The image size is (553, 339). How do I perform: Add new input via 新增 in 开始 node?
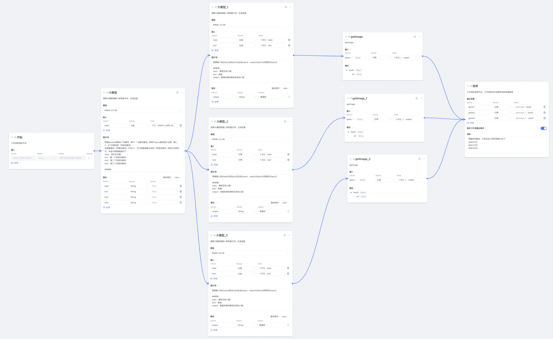click(x=15, y=163)
